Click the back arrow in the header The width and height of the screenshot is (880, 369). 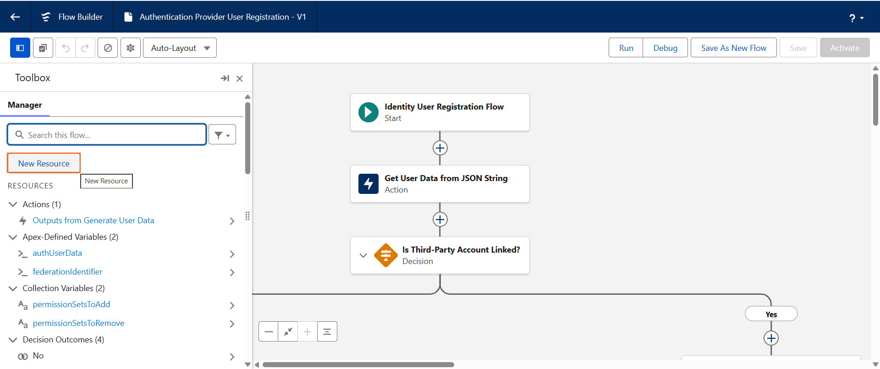coord(15,17)
